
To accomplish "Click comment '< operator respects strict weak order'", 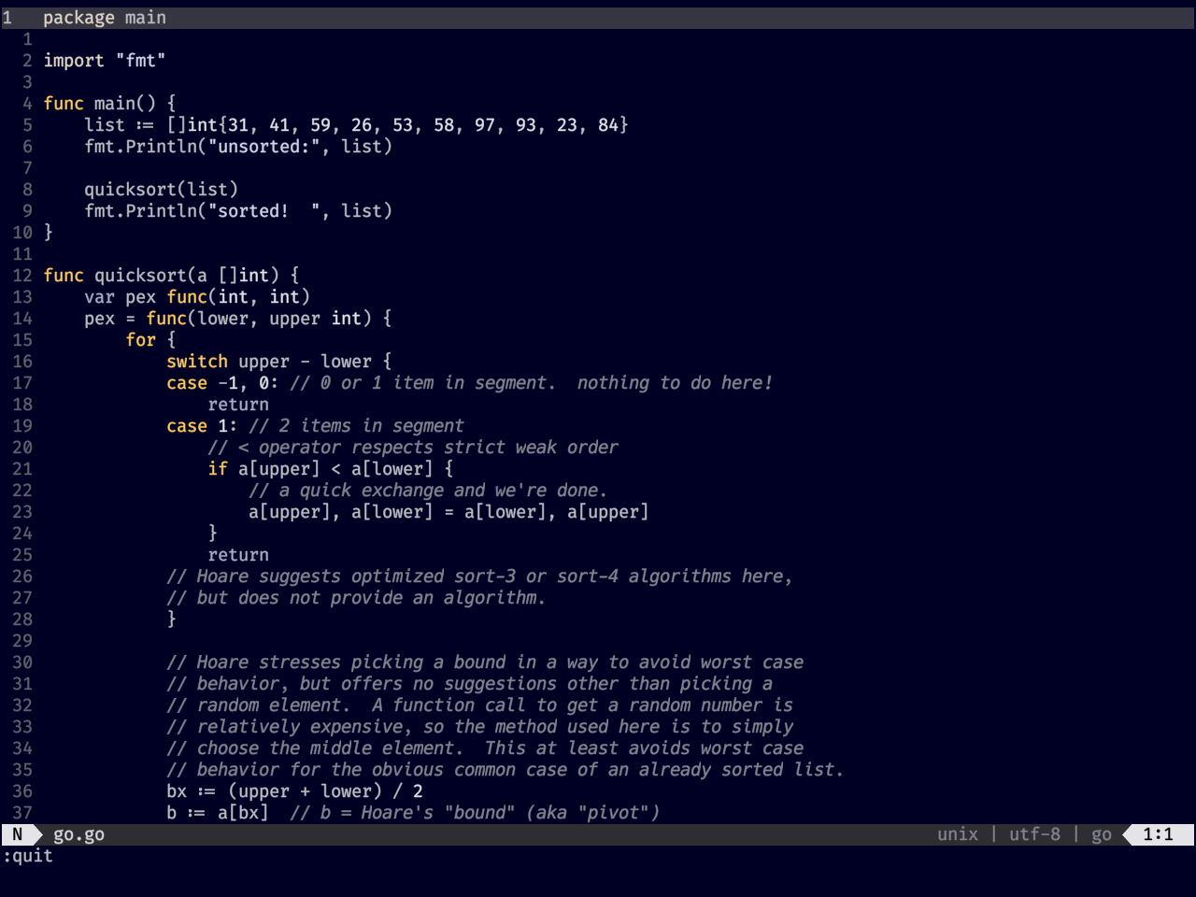I will click(x=413, y=448).
